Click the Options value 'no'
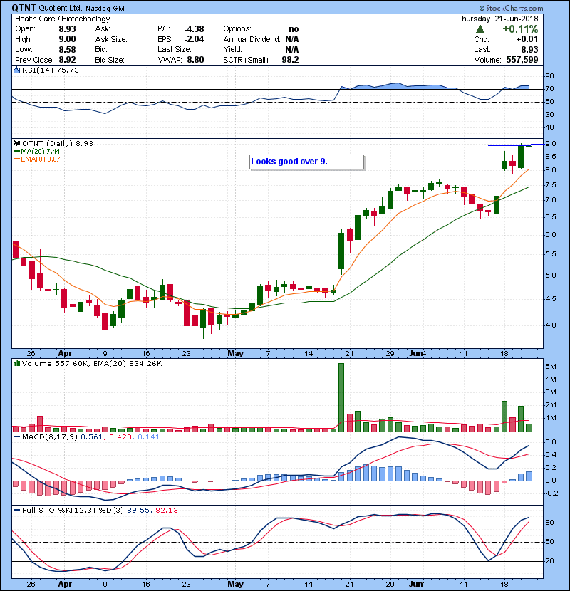The image size is (570, 591). pyautogui.click(x=294, y=29)
